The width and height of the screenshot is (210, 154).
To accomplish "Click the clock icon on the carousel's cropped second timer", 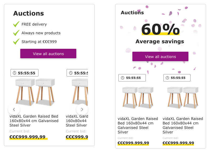I will (71, 73).
